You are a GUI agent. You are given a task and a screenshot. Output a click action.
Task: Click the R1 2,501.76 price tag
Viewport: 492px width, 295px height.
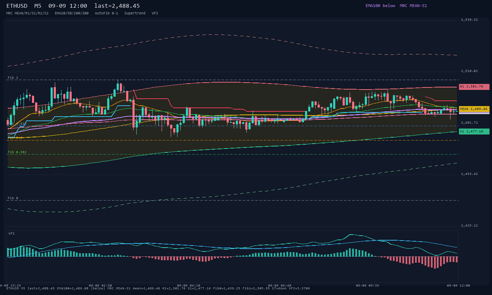click(x=474, y=87)
